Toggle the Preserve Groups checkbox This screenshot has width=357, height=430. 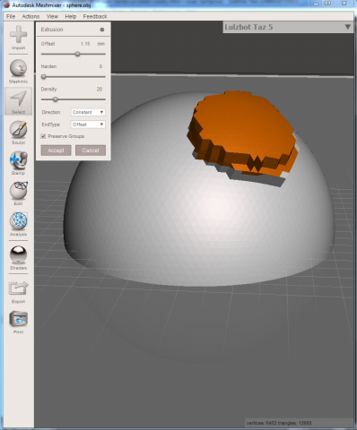coord(43,136)
